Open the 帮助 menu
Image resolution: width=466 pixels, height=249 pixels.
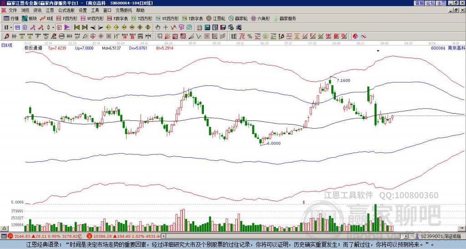pyautogui.click(x=140, y=10)
